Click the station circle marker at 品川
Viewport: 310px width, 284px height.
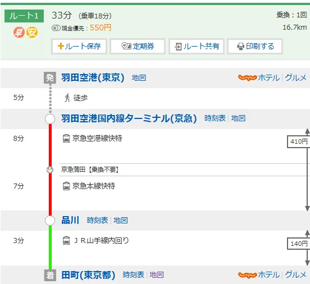point(50,221)
